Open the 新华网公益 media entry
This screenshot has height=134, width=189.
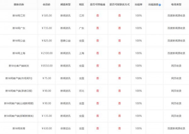pyautogui.click(x=19, y=41)
